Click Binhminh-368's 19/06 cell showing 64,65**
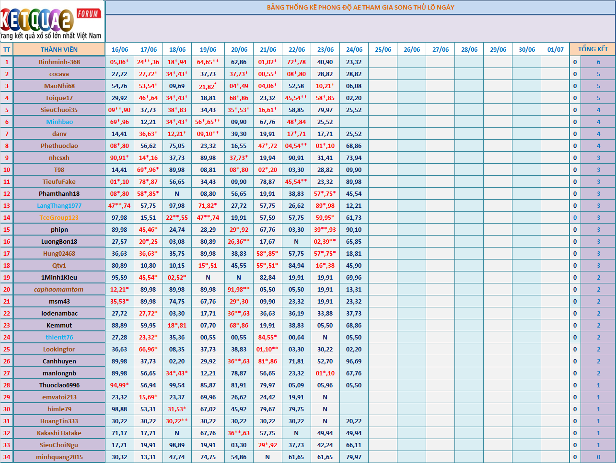 pyautogui.click(x=208, y=62)
